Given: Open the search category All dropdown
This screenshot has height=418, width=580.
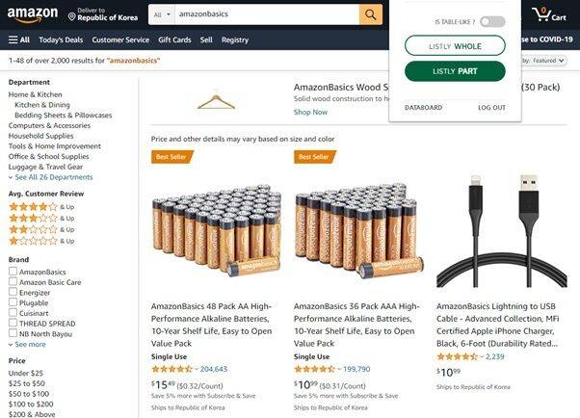Looking at the screenshot, I should (x=162, y=14).
